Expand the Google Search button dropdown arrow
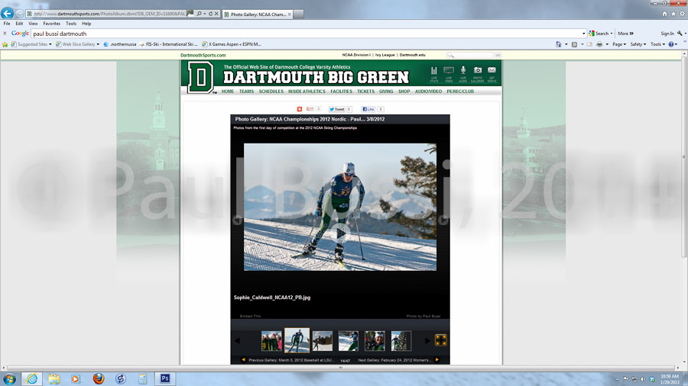The height and width of the screenshot is (386, 688). pyautogui.click(x=612, y=34)
